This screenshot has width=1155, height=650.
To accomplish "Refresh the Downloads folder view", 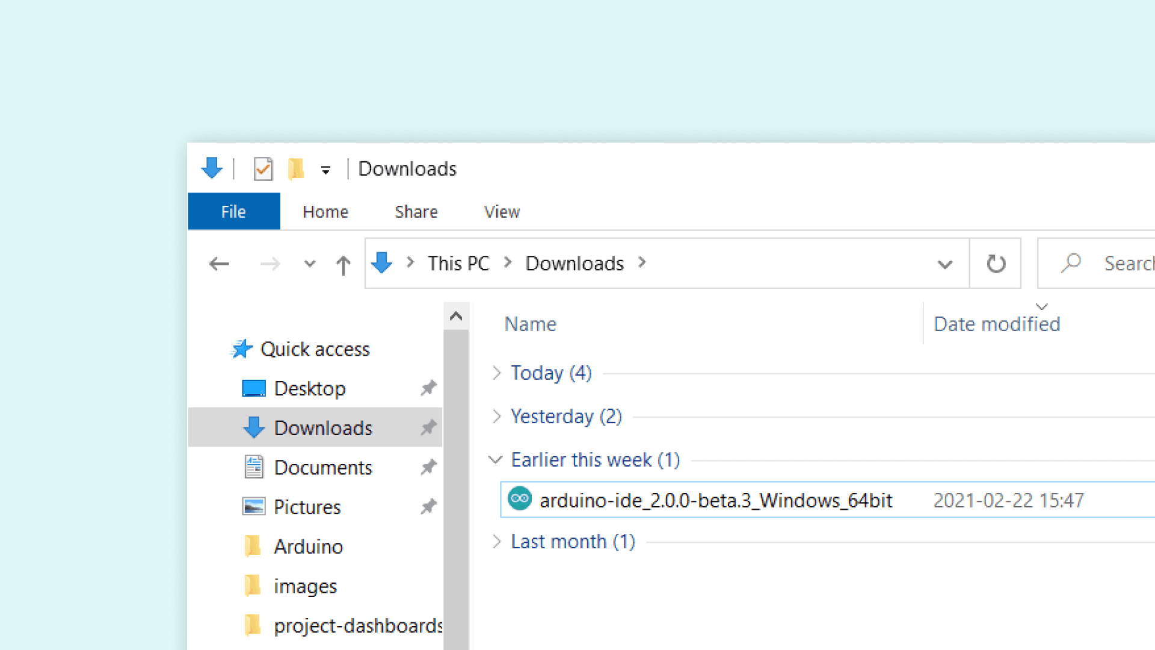I will pyautogui.click(x=996, y=264).
